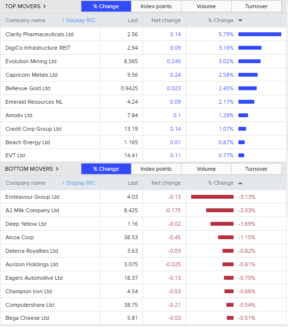Click the 3.16% change value
The width and height of the screenshot is (288, 327).
pyautogui.click(x=226, y=48)
